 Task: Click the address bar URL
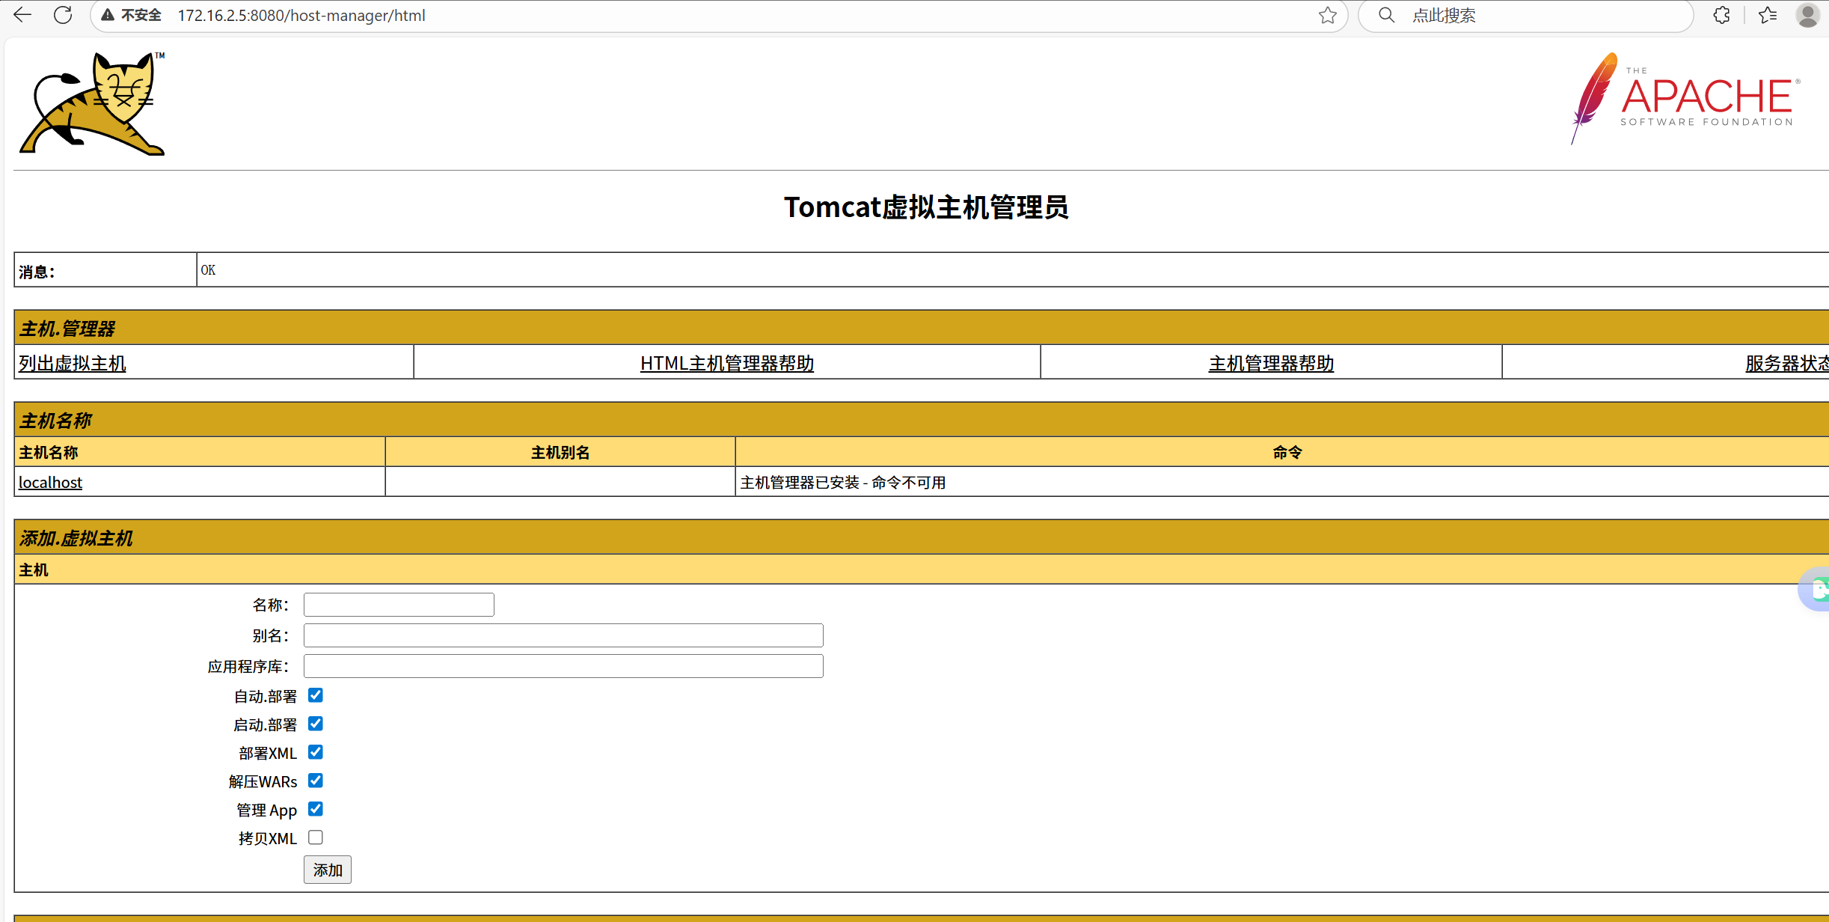click(301, 15)
